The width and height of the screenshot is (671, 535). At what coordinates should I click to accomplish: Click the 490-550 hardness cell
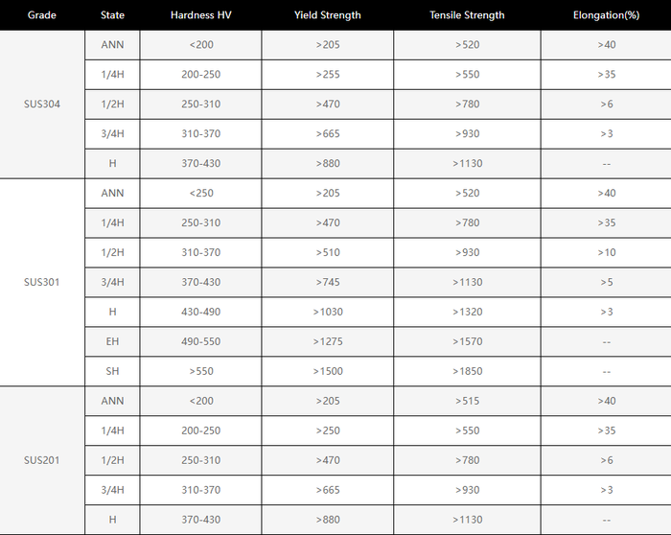[200, 341]
